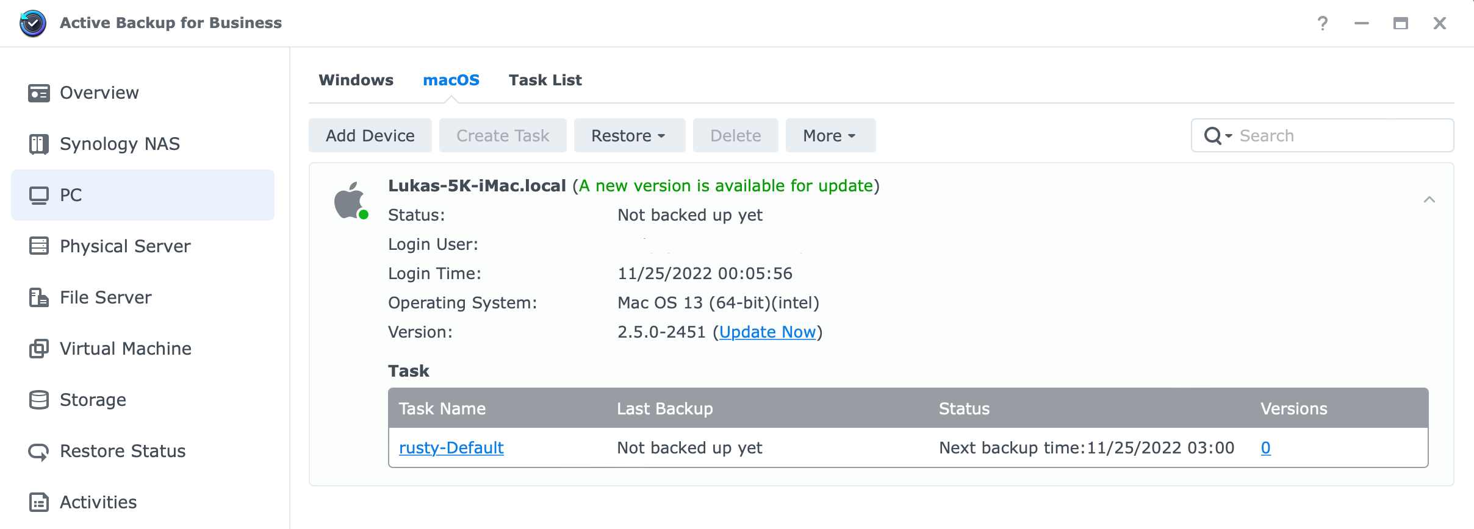
Task: Open the rusty-Default task link
Action: tap(451, 448)
